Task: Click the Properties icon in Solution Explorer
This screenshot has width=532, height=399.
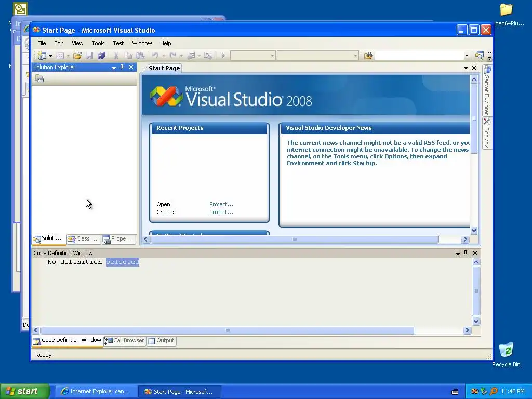Action: 39,78
